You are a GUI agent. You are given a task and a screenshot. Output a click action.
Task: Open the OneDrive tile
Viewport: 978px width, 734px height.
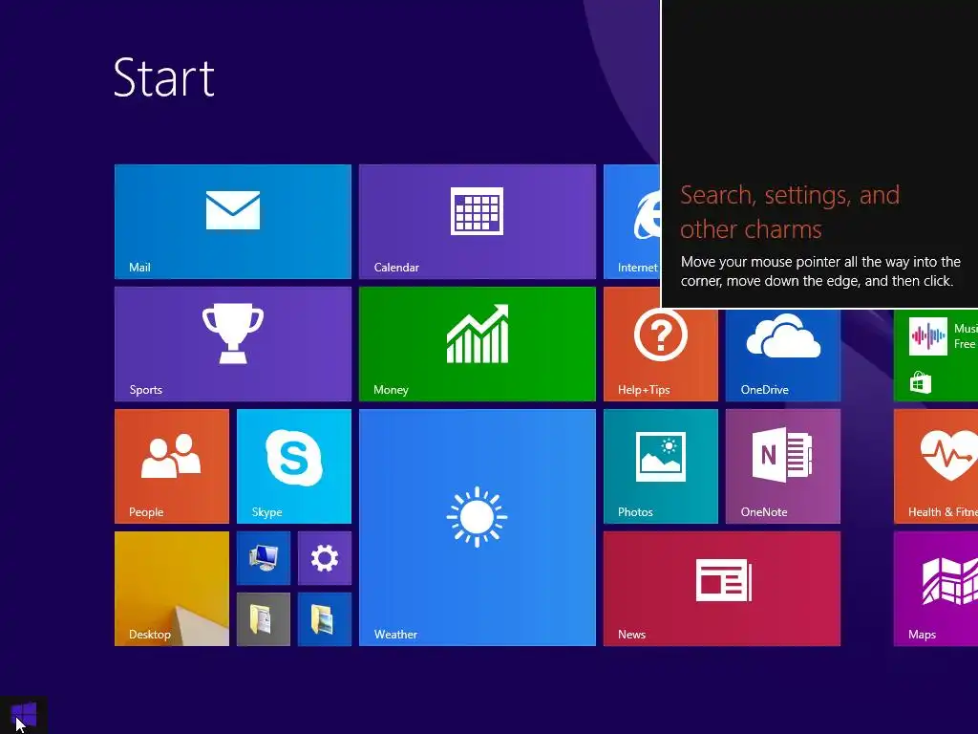pos(783,356)
